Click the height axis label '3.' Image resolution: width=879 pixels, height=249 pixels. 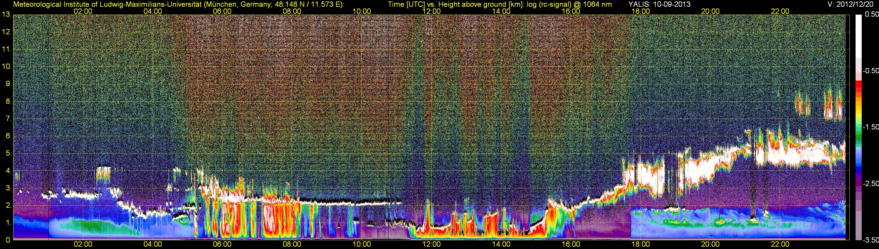pyautogui.click(x=8, y=188)
